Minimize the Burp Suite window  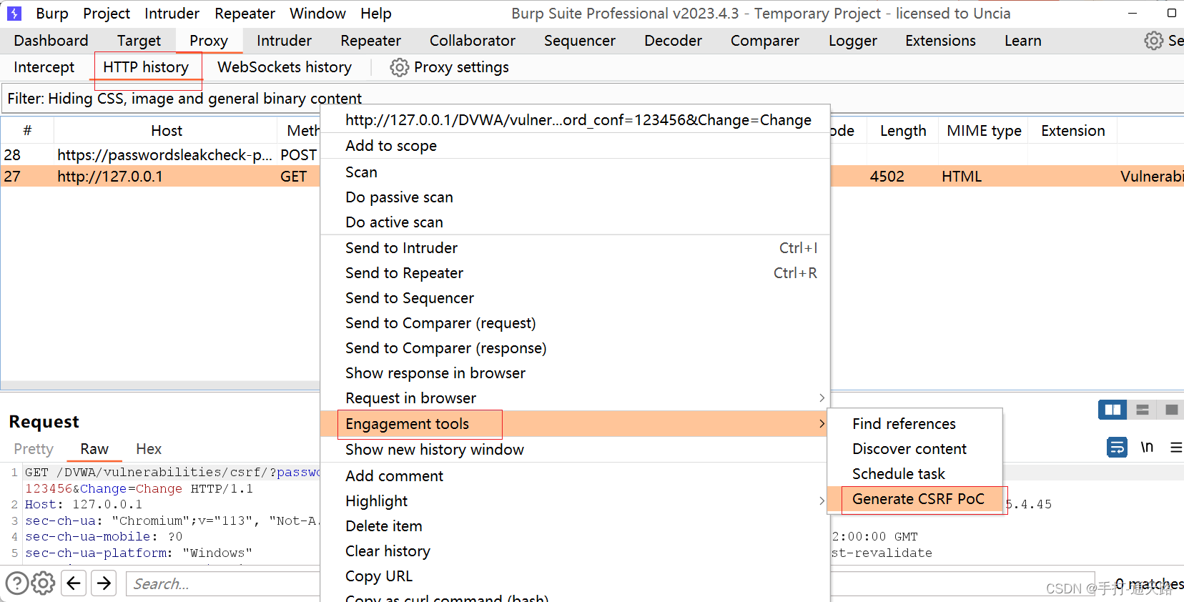coord(1133,13)
